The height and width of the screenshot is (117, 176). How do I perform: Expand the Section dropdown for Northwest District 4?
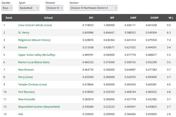click(93, 8)
